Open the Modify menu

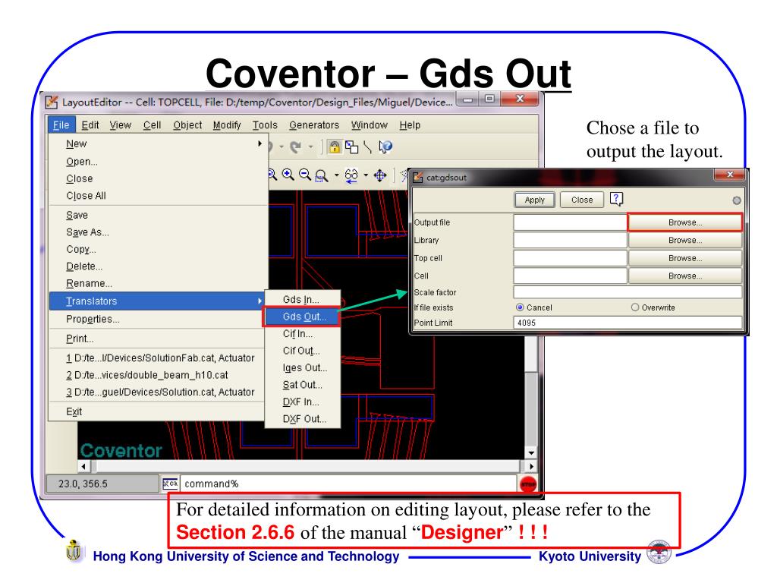(x=227, y=125)
